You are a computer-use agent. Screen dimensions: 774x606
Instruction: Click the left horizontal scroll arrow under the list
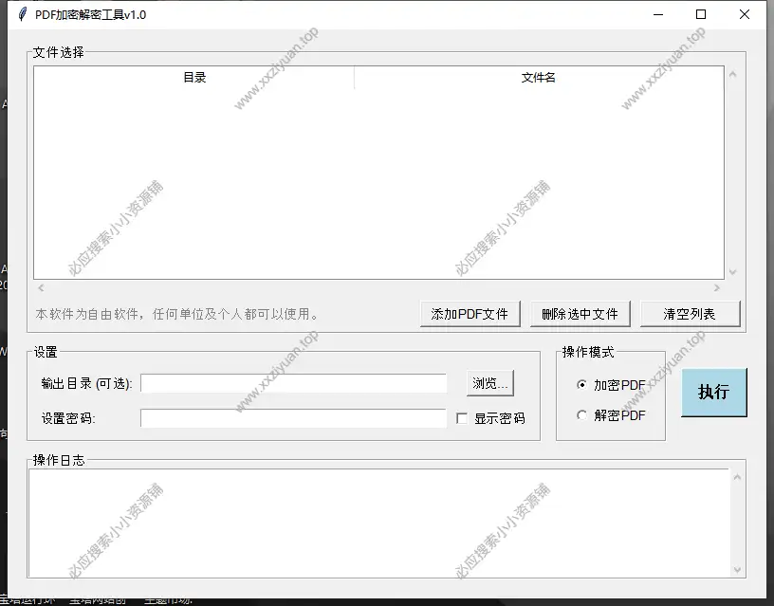tap(40, 286)
